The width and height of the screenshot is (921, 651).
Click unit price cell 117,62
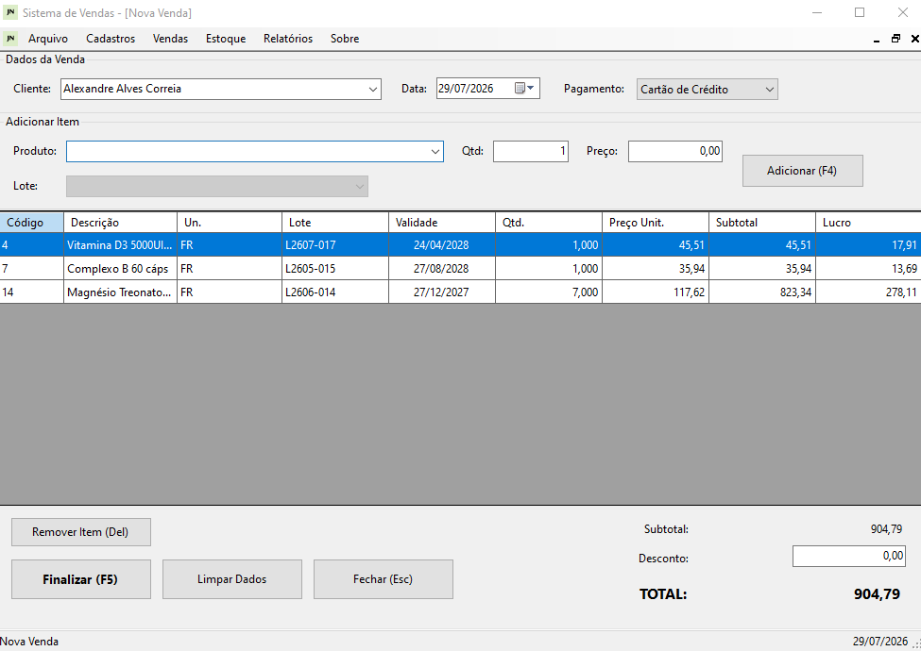tap(656, 292)
